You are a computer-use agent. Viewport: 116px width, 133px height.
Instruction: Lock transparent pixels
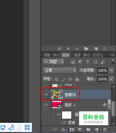pos(56,79)
